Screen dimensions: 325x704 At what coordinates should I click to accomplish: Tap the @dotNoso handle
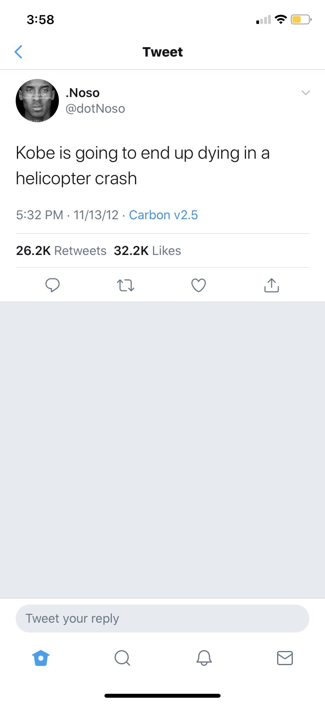[95, 108]
